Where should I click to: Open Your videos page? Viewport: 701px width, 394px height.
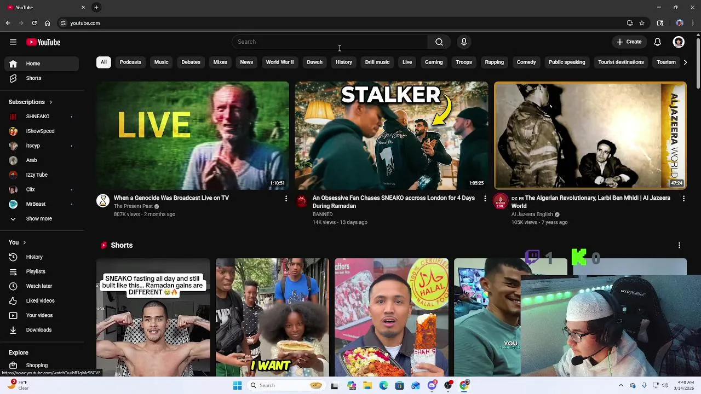coord(42,315)
